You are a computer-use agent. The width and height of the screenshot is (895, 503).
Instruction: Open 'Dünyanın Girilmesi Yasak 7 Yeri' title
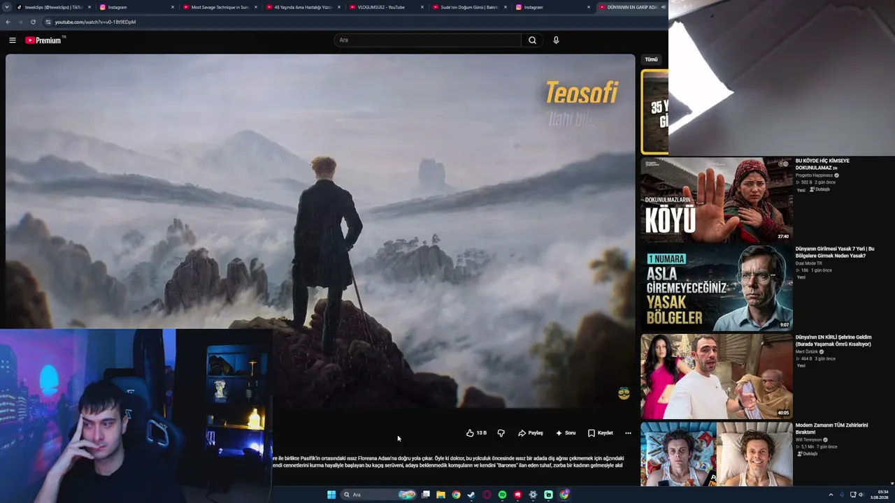tap(835, 252)
